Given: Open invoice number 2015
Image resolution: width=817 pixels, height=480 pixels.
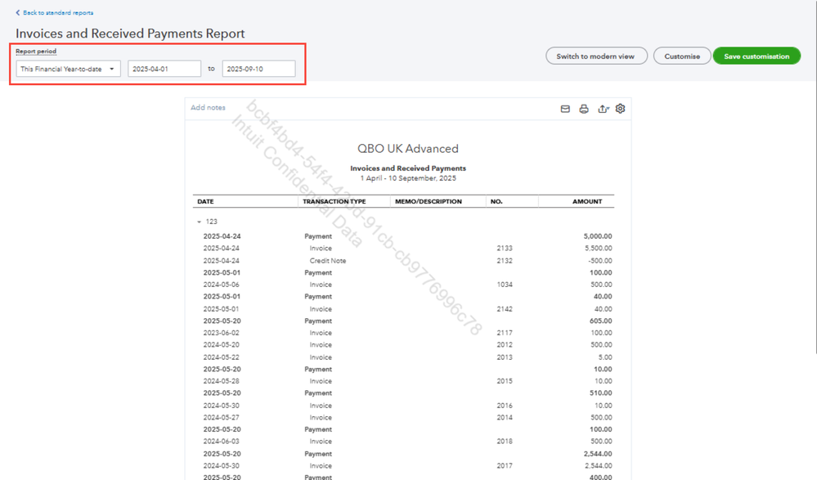Looking at the screenshot, I should tap(505, 381).
